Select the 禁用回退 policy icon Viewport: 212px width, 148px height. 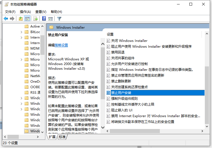(108, 52)
